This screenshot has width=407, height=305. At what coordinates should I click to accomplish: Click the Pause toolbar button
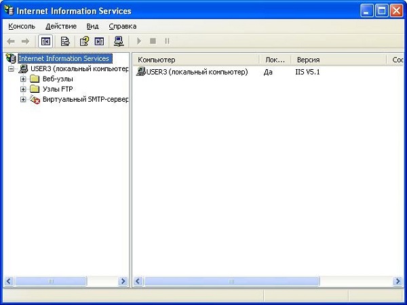[167, 41]
